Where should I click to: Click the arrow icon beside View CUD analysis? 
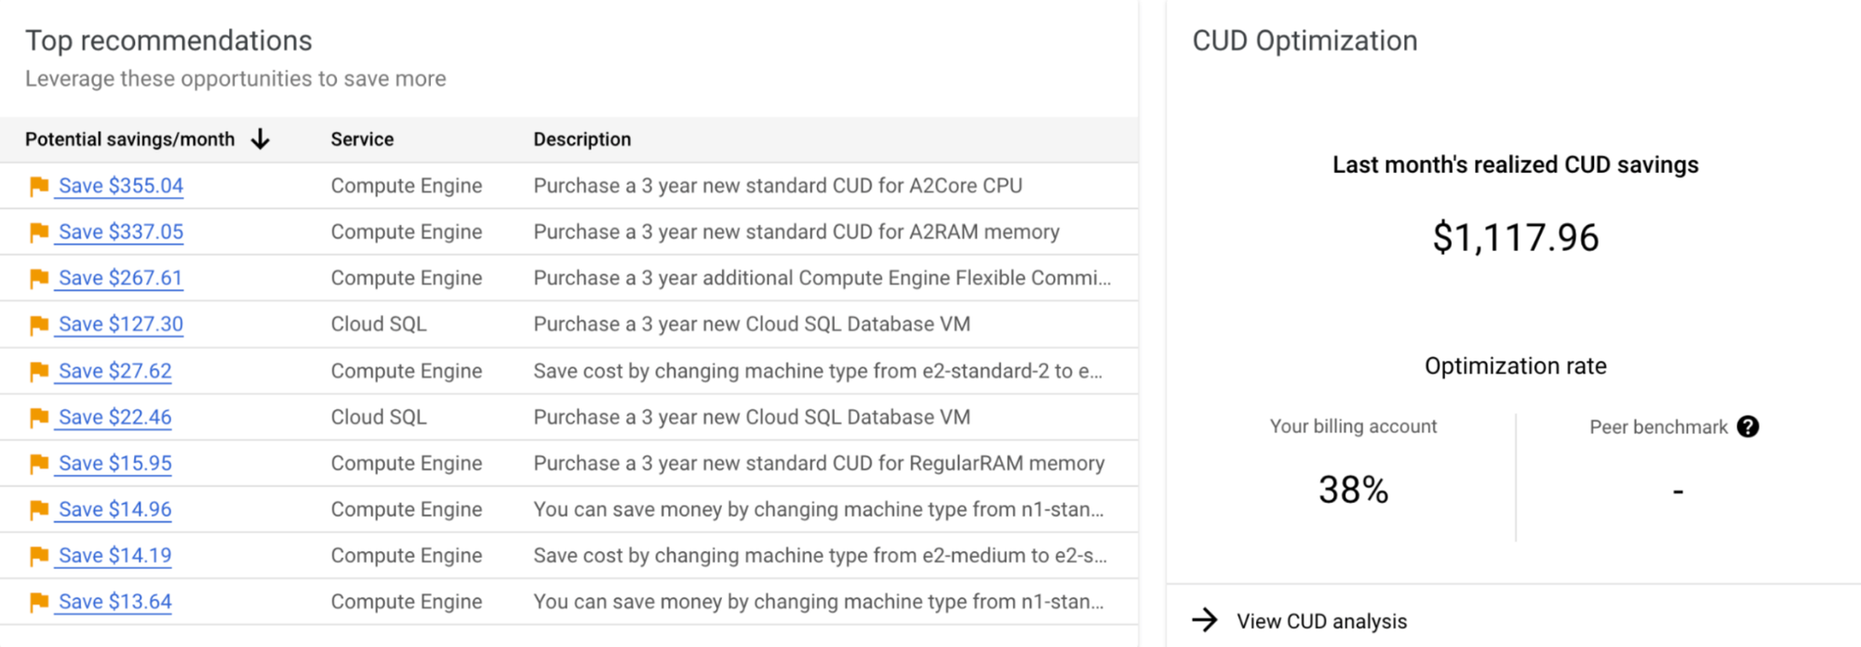[x=1205, y=620]
